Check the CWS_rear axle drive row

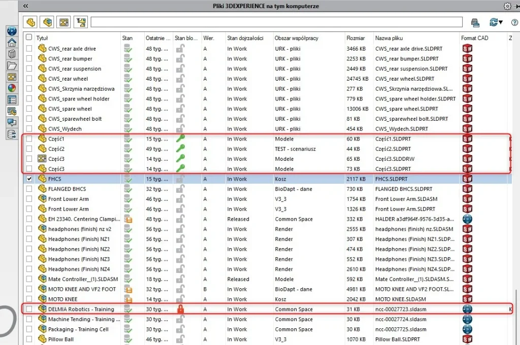click(29, 48)
